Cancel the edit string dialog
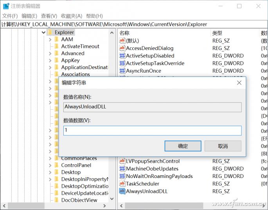 click(x=223, y=146)
